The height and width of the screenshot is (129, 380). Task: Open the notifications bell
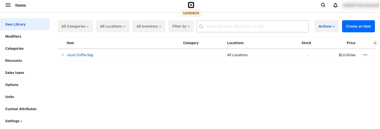coord(335,5)
